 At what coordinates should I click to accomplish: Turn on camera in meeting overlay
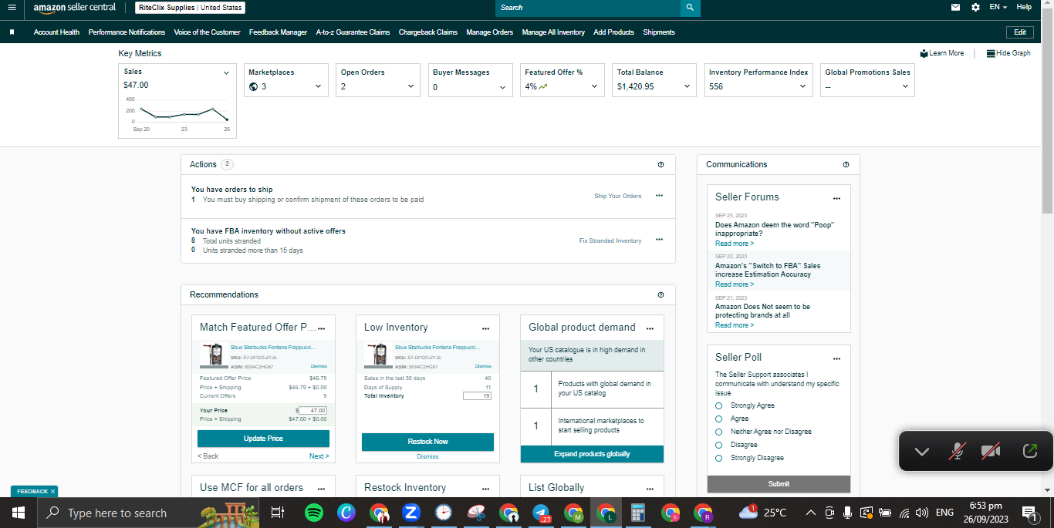point(991,451)
